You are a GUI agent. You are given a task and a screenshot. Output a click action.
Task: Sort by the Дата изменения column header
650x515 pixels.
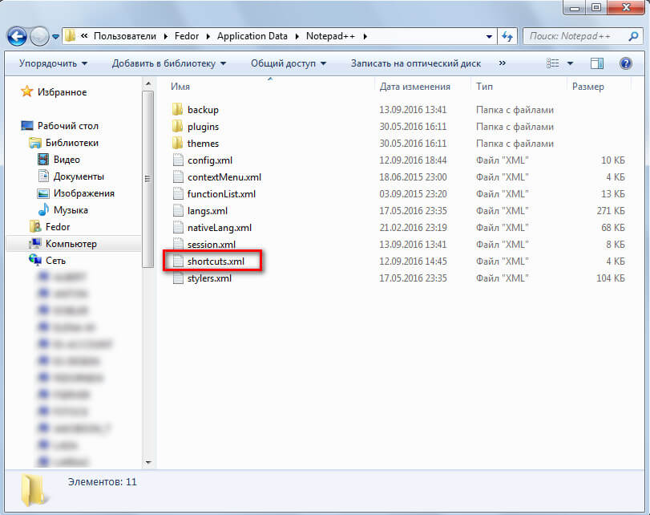415,87
